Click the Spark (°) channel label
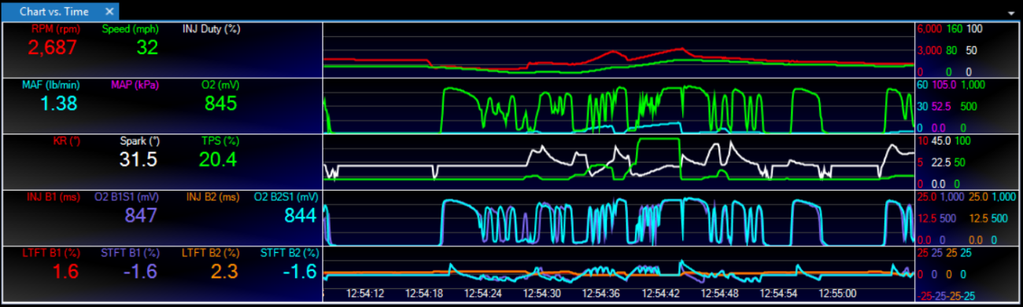The height and width of the screenshot is (307, 1023). coord(139,141)
